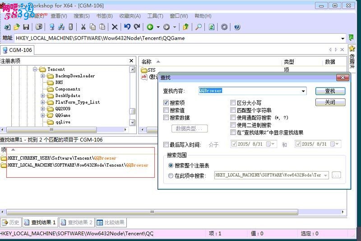Click the green go arrow beside address bar
361x241 pixels.
click(x=351, y=37)
